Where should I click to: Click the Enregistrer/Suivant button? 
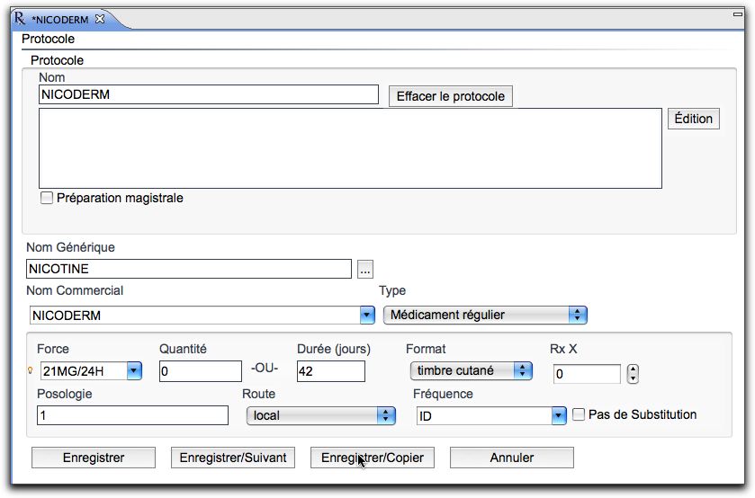pyautogui.click(x=233, y=458)
